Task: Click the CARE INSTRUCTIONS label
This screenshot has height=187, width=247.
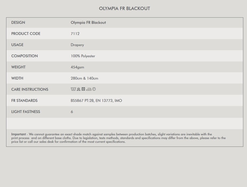Action: click(30, 89)
